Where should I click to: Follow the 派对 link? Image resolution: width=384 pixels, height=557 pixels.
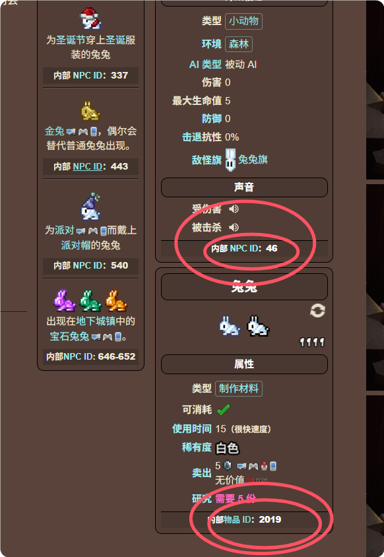pyautogui.click(x=64, y=230)
